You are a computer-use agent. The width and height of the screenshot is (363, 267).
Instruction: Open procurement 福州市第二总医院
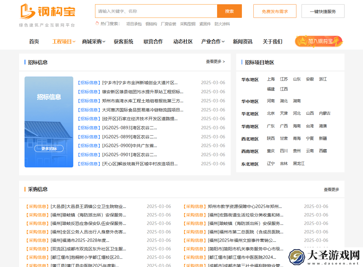pyautogui.click(x=246, y=232)
